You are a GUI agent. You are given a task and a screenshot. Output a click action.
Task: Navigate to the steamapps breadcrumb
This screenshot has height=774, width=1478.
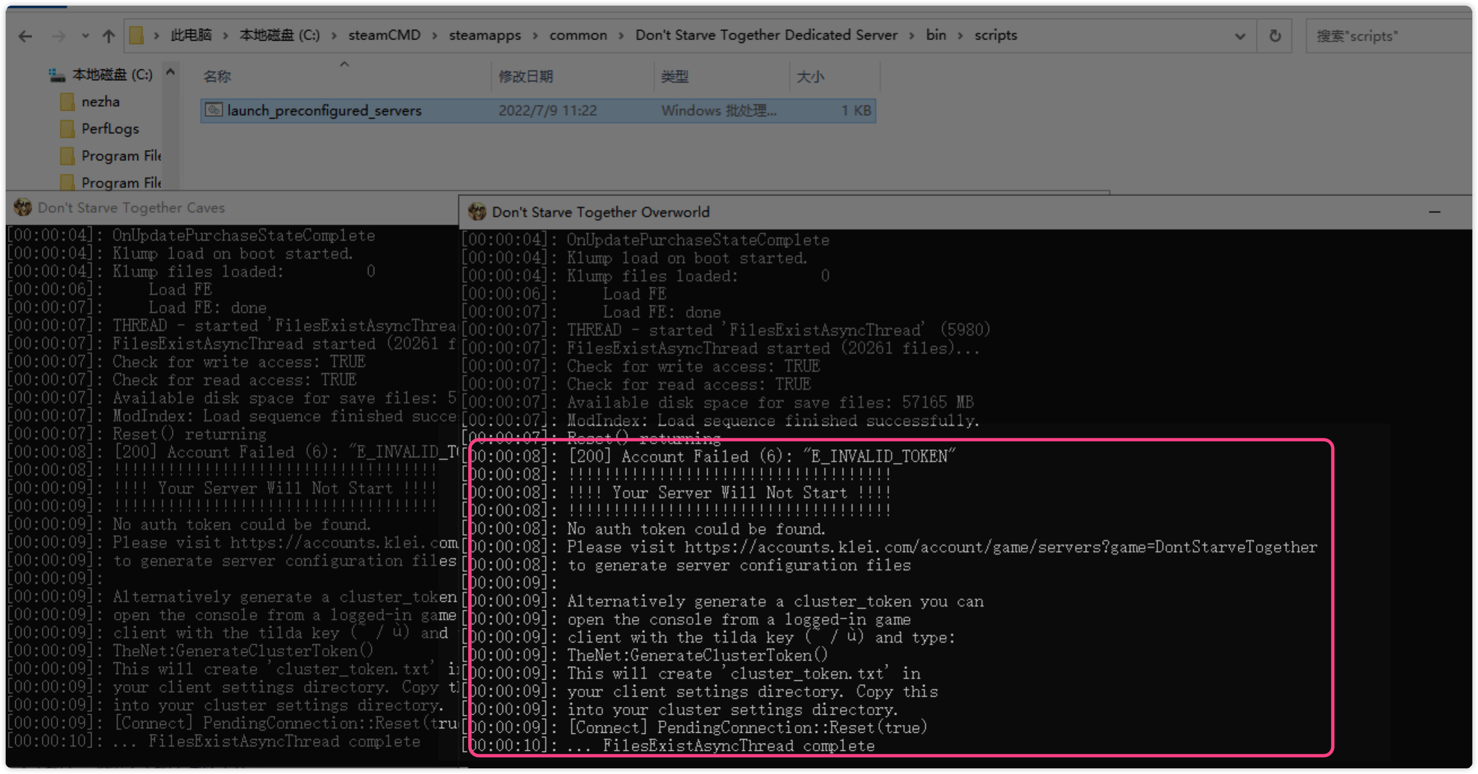(x=485, y=36)
